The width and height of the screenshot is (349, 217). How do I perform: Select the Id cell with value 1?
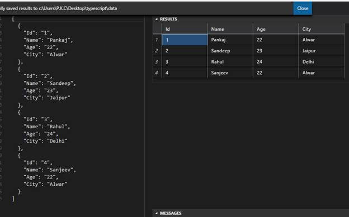(x=185, y=40)
